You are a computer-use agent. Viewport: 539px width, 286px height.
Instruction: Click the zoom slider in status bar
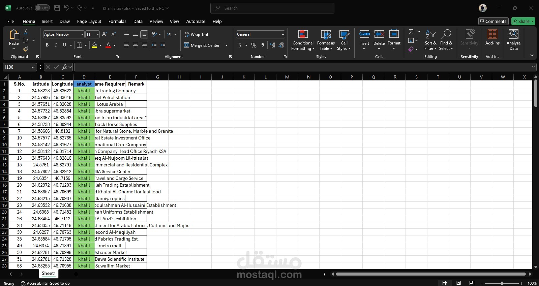[x=502, y=283]
